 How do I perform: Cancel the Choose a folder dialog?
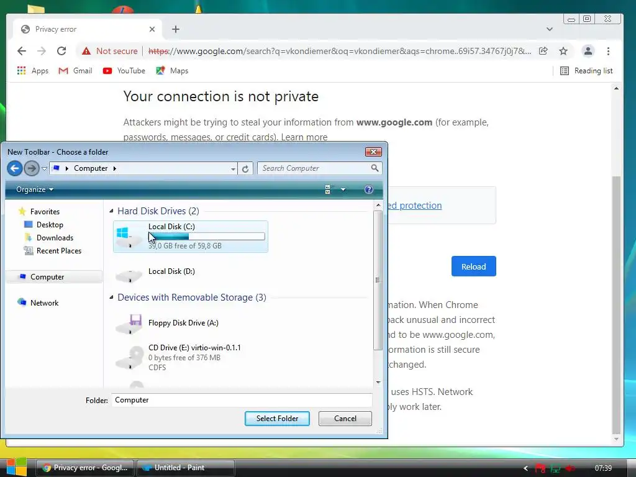tap(345, 419)
